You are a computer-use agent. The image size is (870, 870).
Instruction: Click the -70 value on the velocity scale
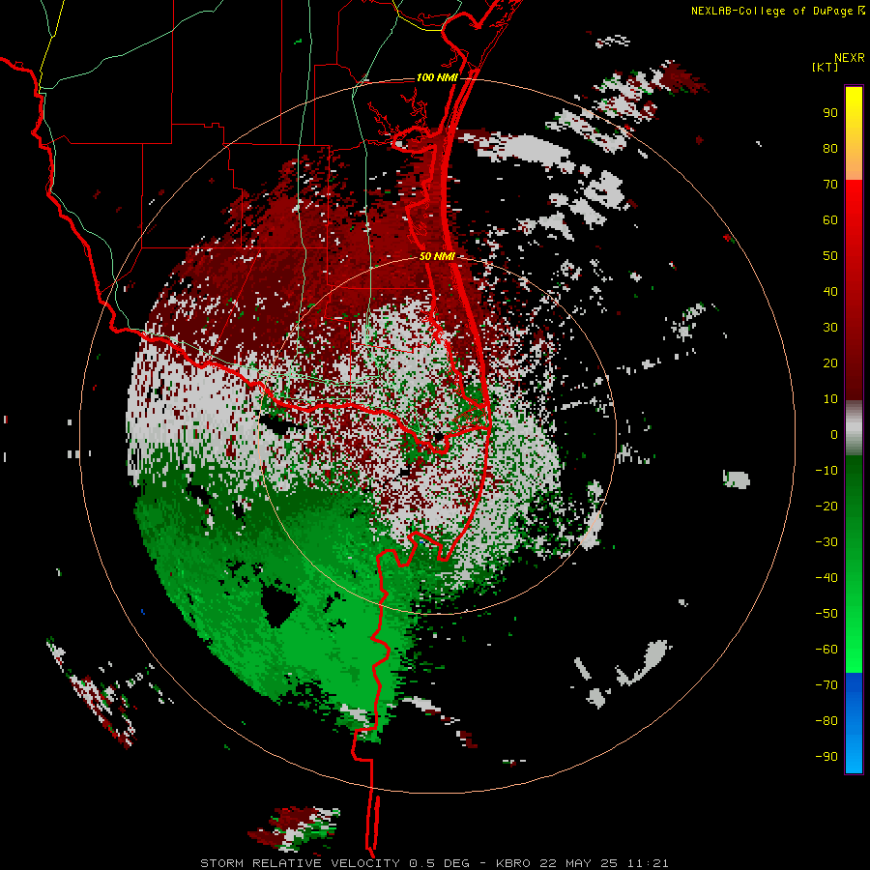pyautogui.click(x=826, y=685)
